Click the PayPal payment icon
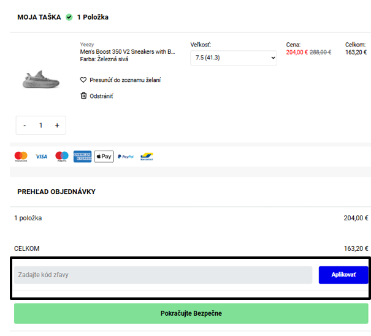 point(126,157)
